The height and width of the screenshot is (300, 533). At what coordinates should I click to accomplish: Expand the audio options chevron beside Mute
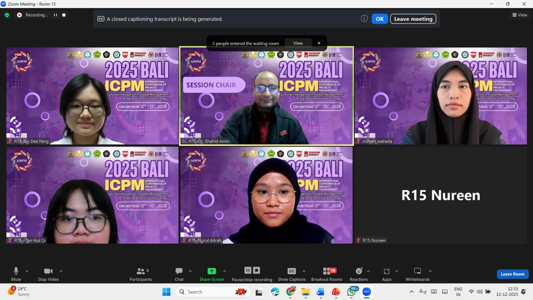[x=27, y=271]
